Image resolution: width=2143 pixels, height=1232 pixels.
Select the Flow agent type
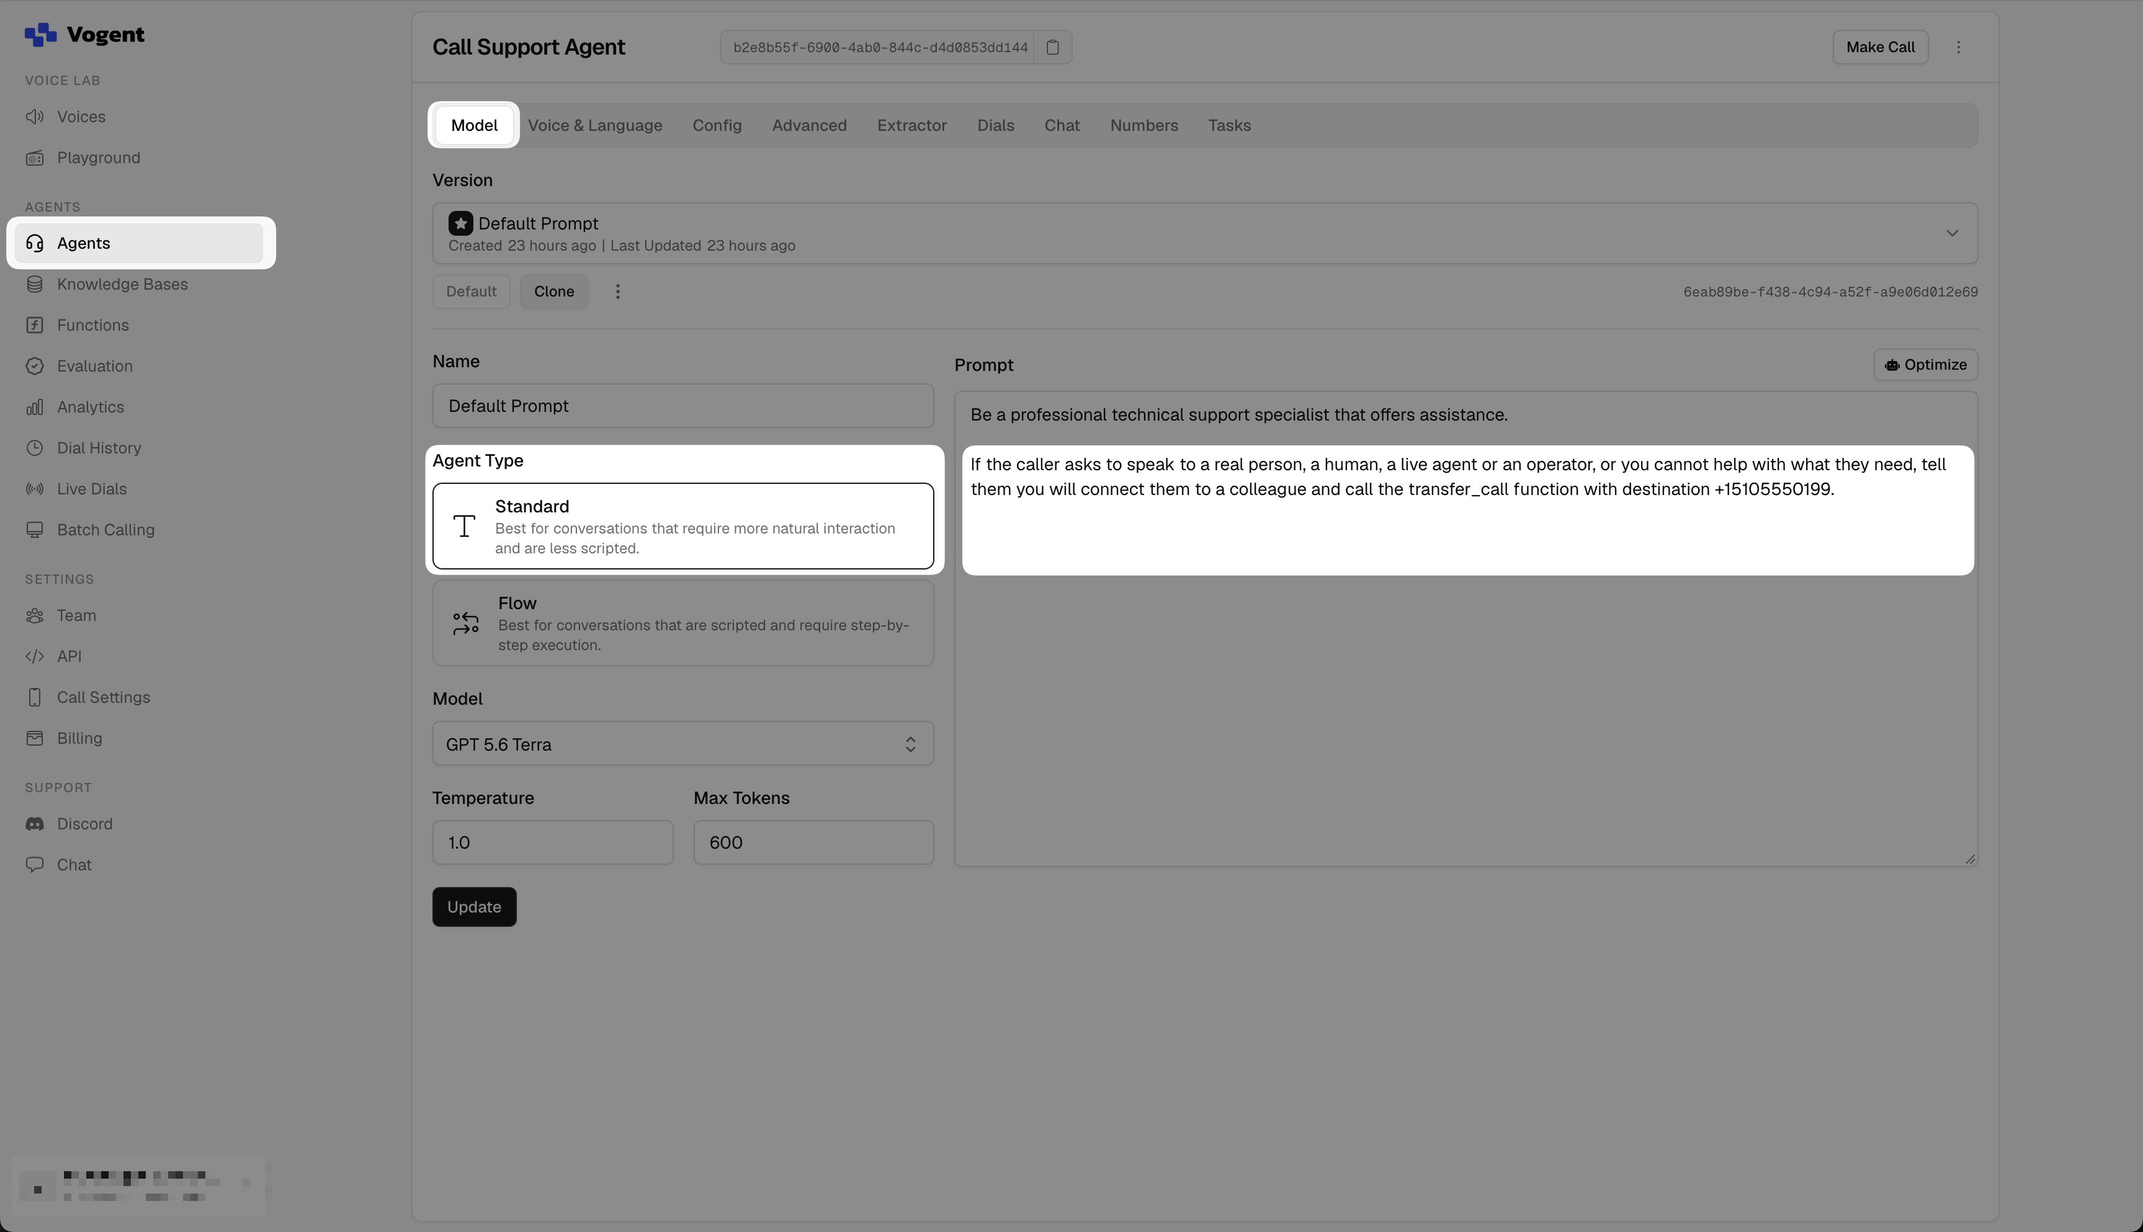point(682,623)
